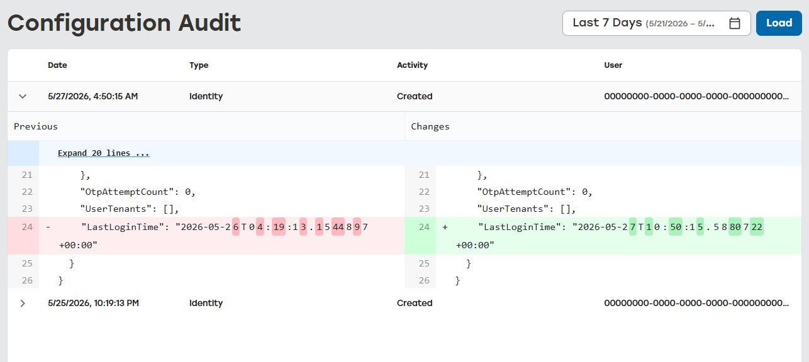This screenshot has height=362, width=809.
Task: Click line number 24 in the Previous pane
Action: tap(27, 227)
